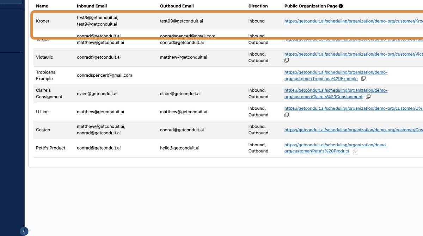
Task: Open the U Line organization link
Action: click(x=354, y=108)
